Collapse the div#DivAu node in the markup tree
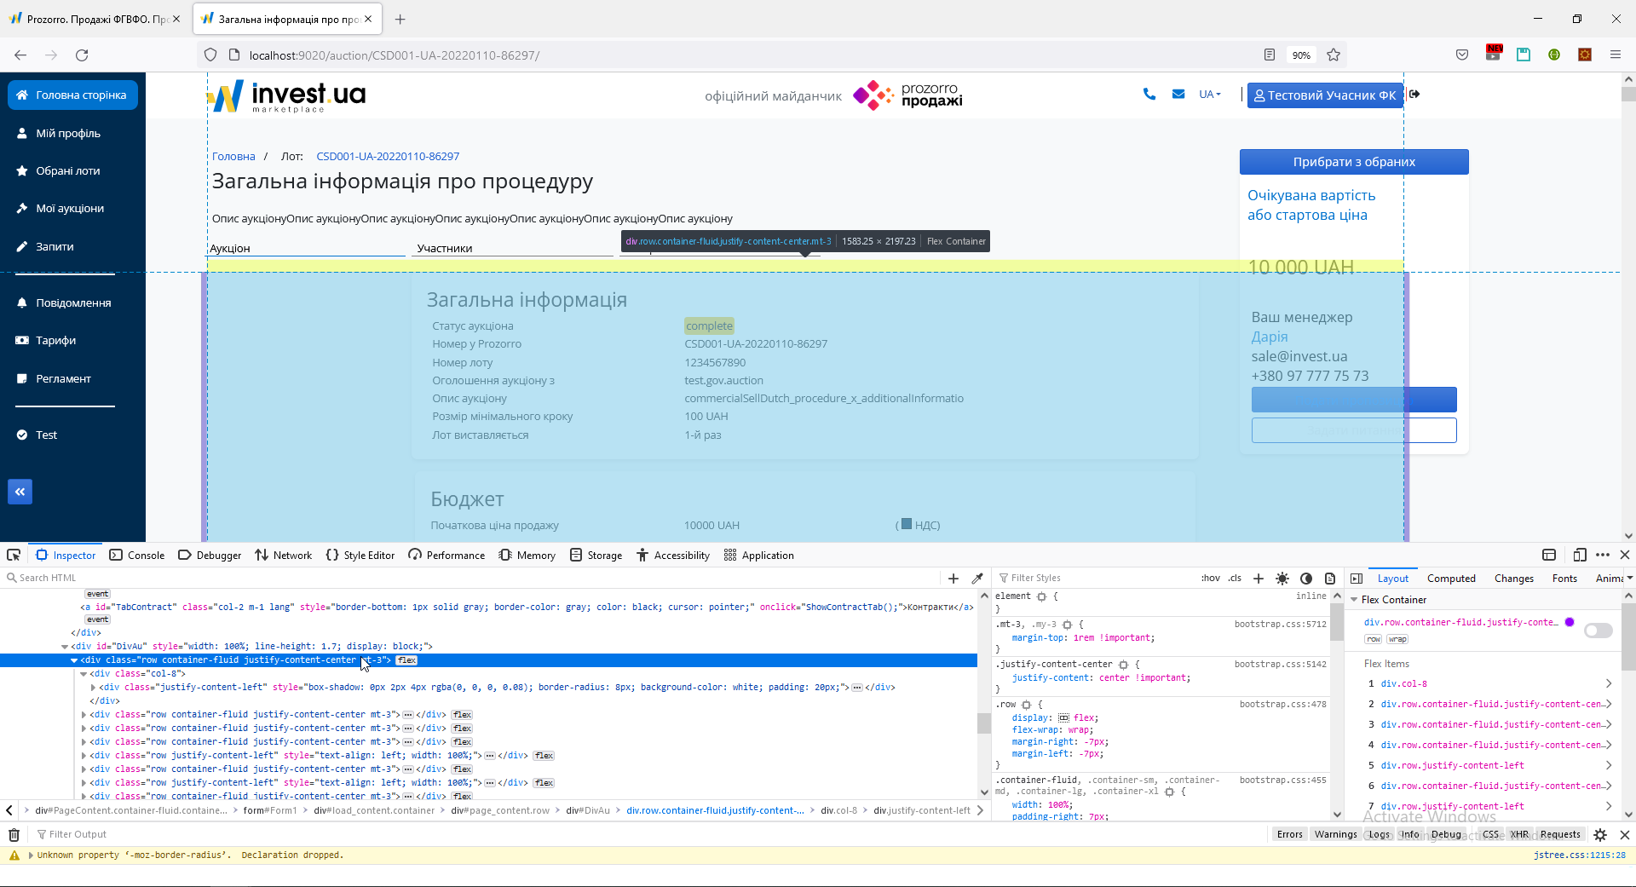This screenshot has width=1636, height=887. pyautogui.click(x=65, y=647)
